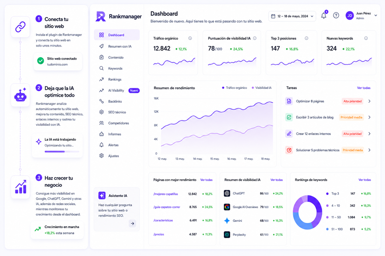This screenshot has width=385, height=256.
Task: Expand the Escribir 3 artículos de blog chevron
Action: 369,117
